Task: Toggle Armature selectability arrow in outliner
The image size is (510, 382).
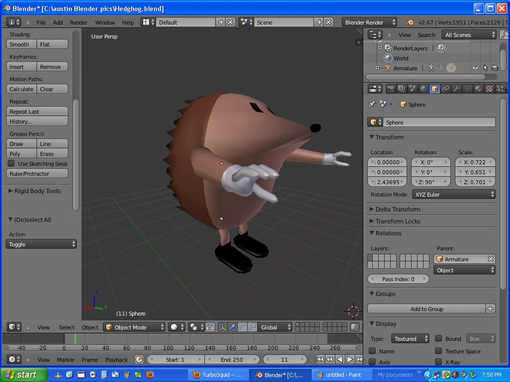Action: (486, 68)
